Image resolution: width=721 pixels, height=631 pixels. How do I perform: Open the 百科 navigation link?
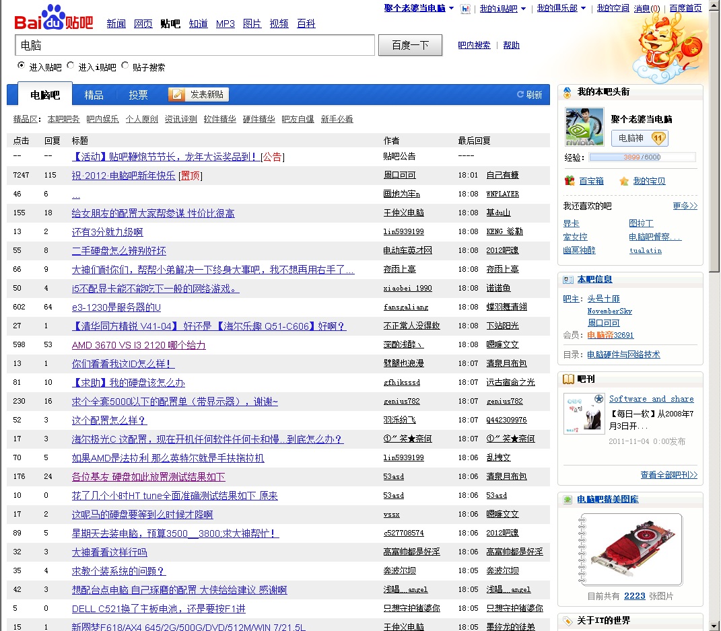[x=306, y=24]
